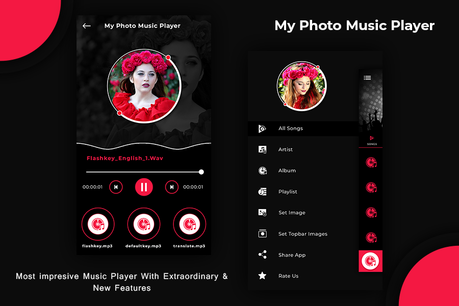Play the flashkey.mp3 disc icon
The width and height of the screenshot is (459, 306).
tap(98, 224)
